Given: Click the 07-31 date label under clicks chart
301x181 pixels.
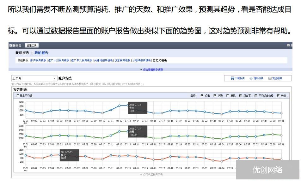Looking at the screenshot, I should pos(281,121).
